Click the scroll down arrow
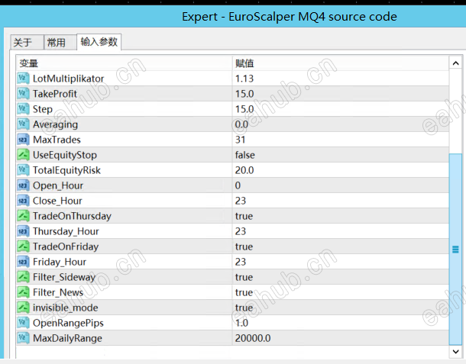Viewport: 466px width, 364px height. tap(455, 352)
